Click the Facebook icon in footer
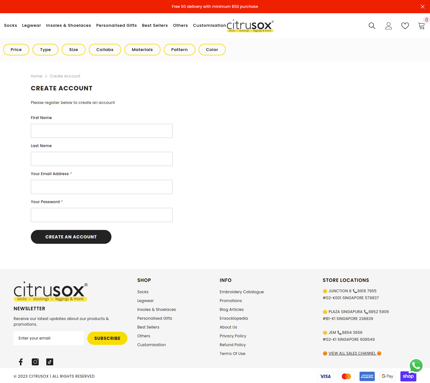430x383 pixels. pyautogui.click(x=21, y=362)
